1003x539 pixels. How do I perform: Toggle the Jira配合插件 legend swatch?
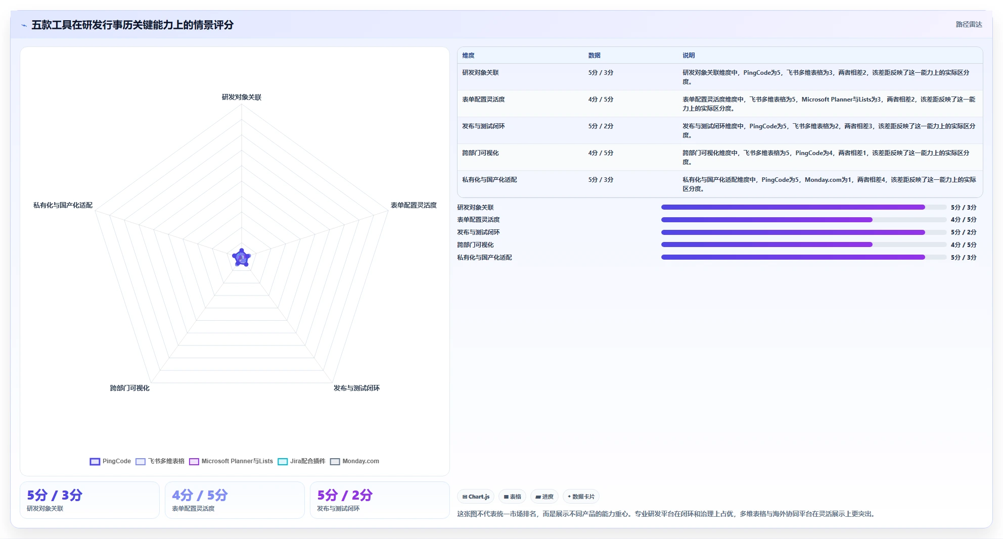pyautogui.click(x=283, y=461)
